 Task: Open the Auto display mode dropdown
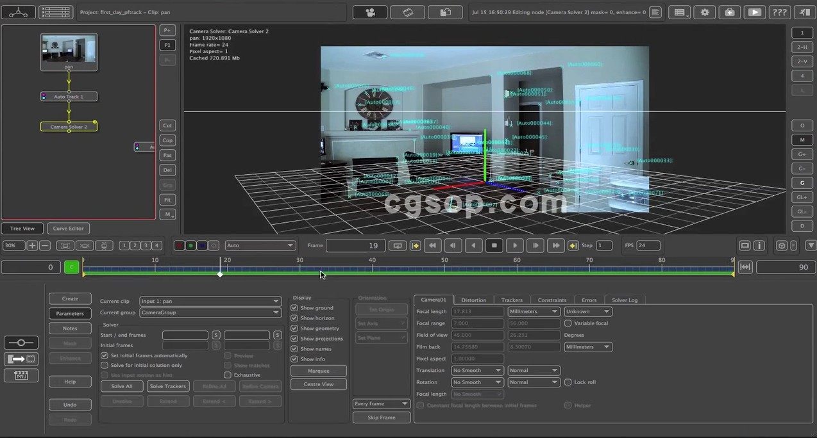[x=260, y=245]
